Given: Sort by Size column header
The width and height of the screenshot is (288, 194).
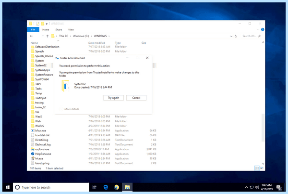Looking at the screenshot, I should pos(144,43).
